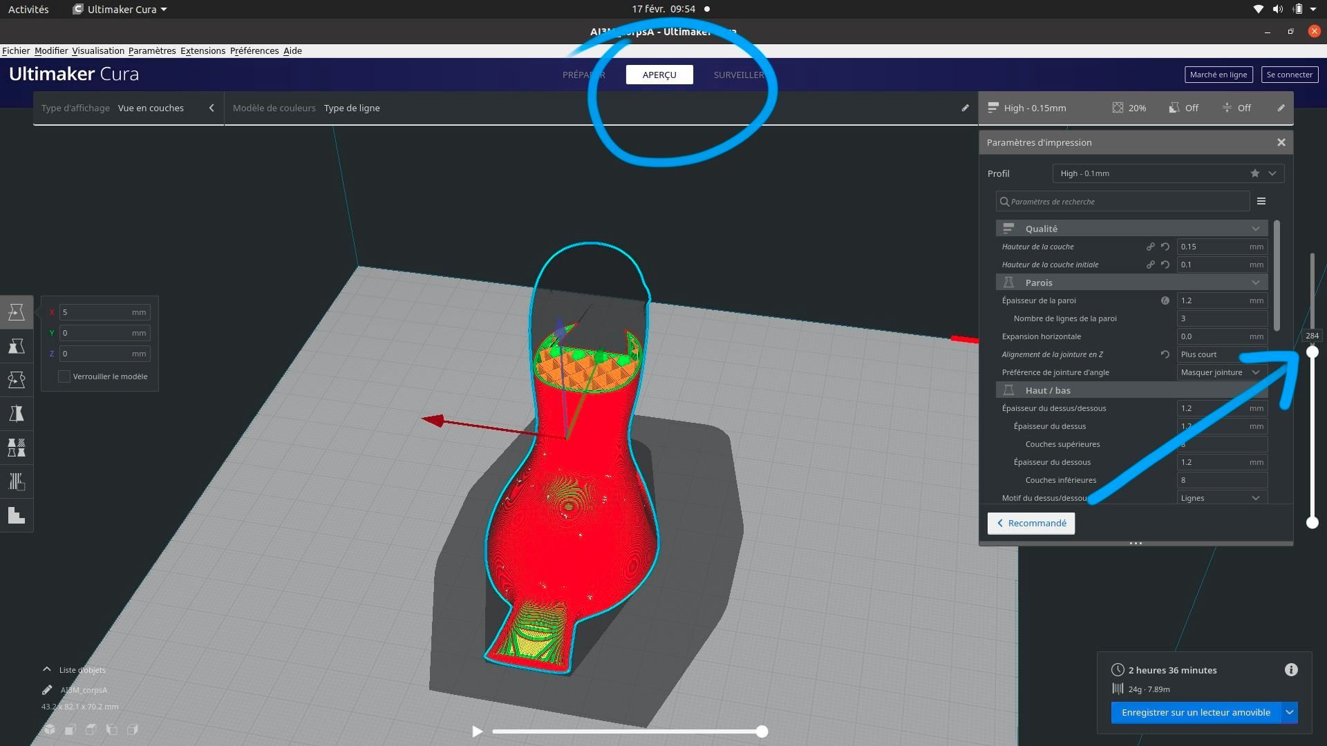Click the settings visibility hamburger icon
Viewport: 1327px width, 746px height.
click(x=1261, y=202)
